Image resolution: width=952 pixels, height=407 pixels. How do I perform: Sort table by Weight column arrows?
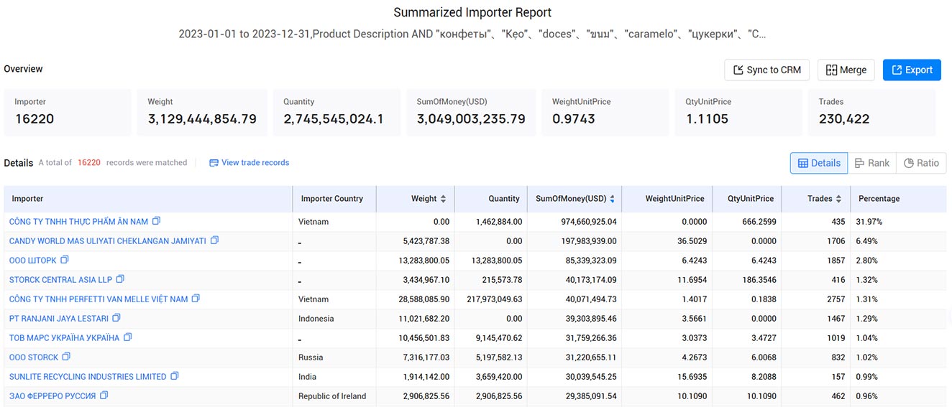(443, 199)
